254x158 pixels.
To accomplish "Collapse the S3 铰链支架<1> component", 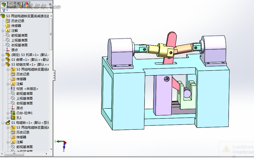I will 3,65.
